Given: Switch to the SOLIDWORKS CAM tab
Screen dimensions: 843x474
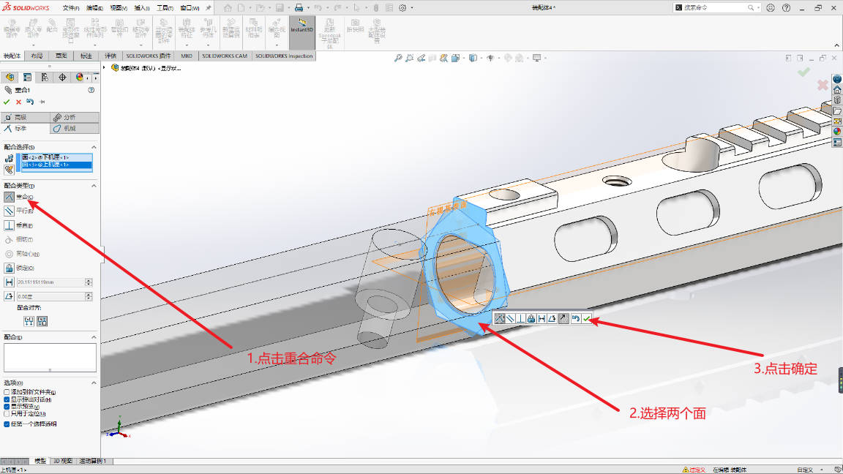Looking at the screenshot, I should point(224,56).
